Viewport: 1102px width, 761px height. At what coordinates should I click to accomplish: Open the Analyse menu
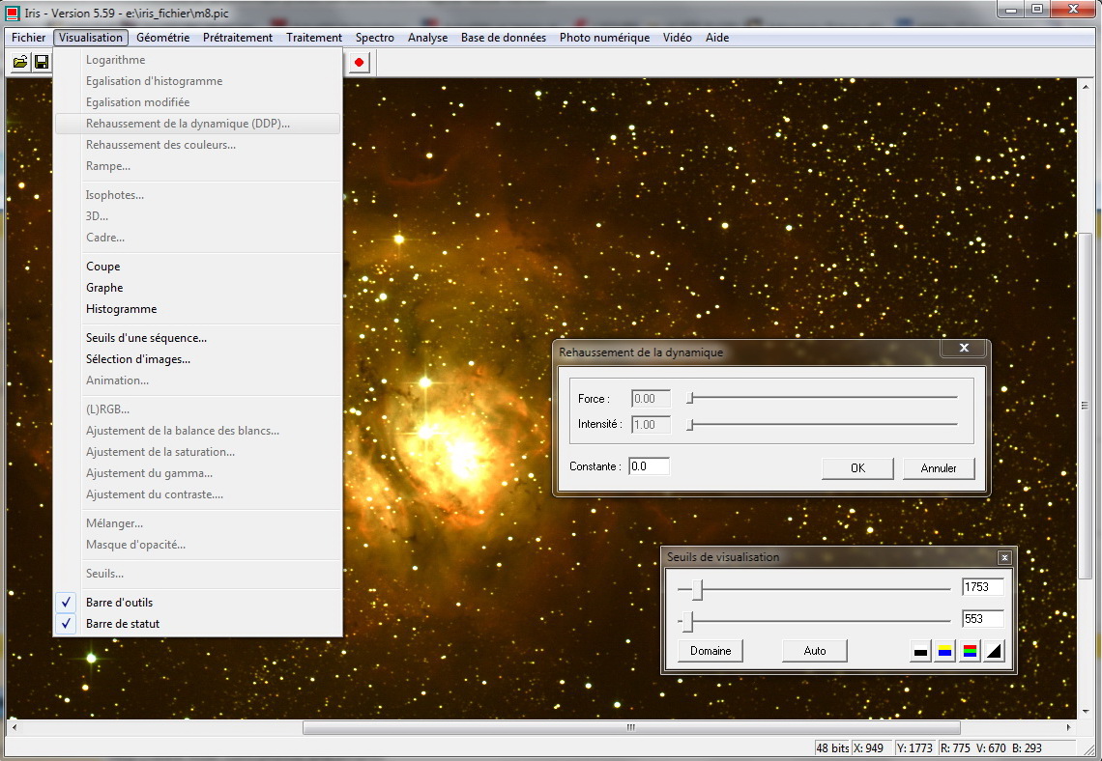(x=427, y=38)
